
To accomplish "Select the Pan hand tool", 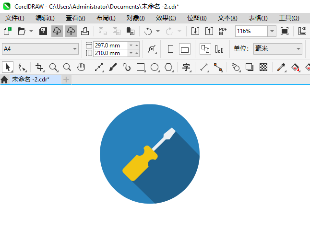I will tap(81, 67).
